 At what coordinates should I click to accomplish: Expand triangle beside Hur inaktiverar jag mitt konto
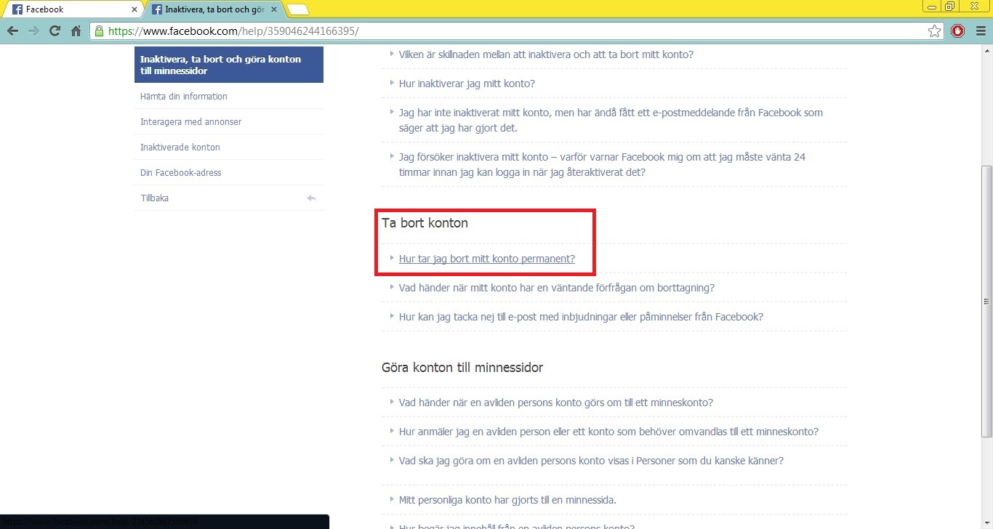[x=392, y=83]
